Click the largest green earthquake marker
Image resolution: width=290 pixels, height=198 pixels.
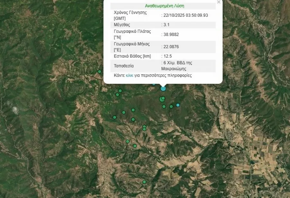(162, 99)
